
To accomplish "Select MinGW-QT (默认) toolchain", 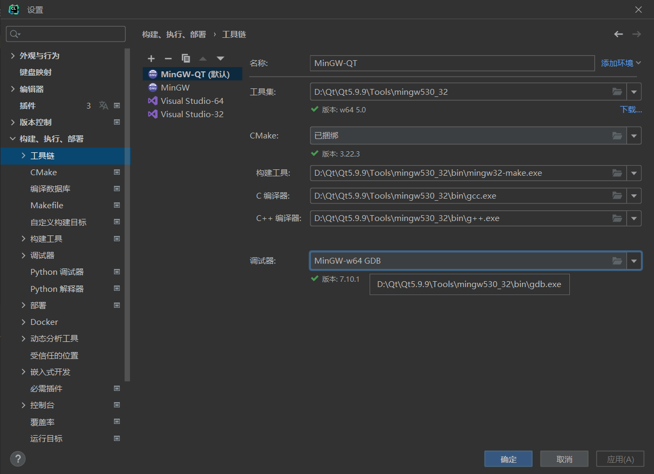I will 192,74.
